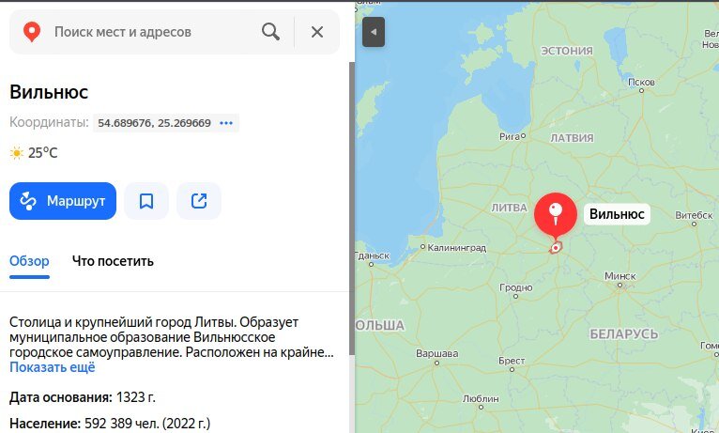
Task: Click the Калининград city marker
Action: (422, 247)
